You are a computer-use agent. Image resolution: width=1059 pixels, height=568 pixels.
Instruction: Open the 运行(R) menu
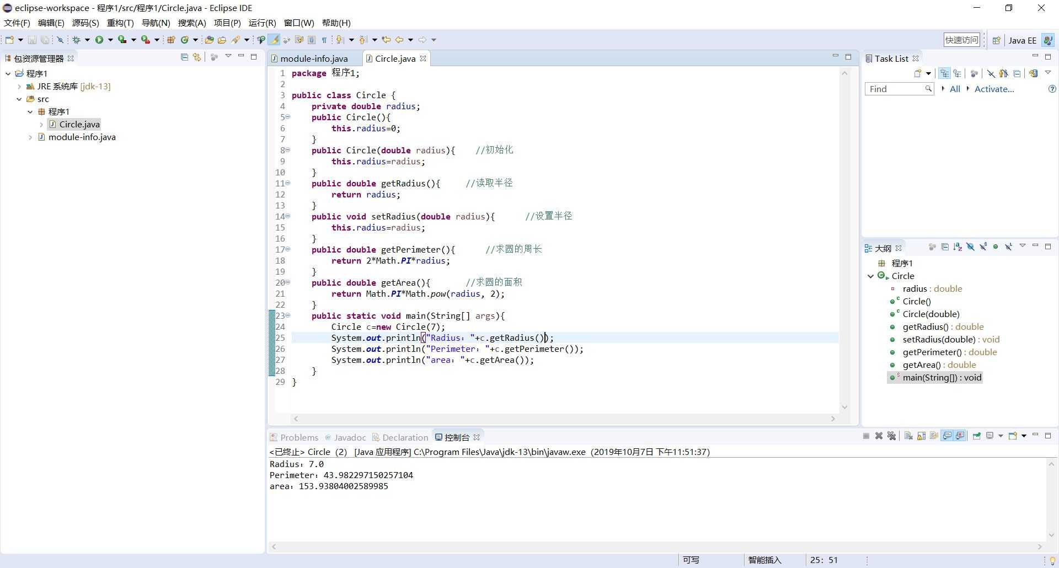[x=262, y=23]
